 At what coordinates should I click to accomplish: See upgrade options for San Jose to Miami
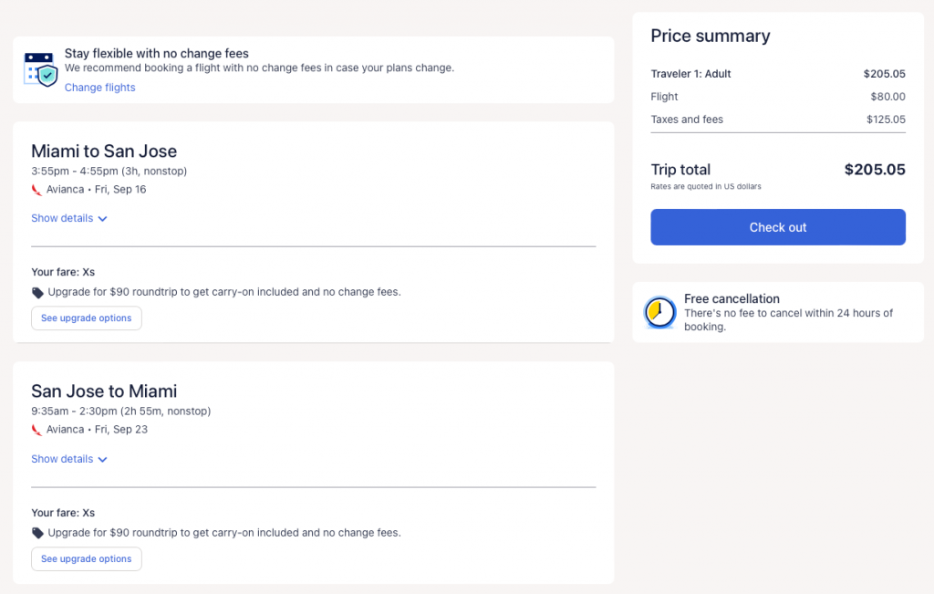[87, 558]
